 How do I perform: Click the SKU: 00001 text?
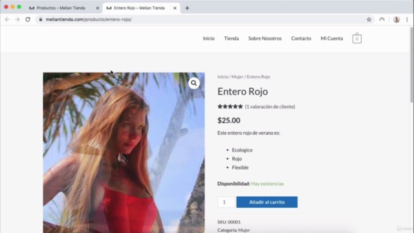[229, 222]
